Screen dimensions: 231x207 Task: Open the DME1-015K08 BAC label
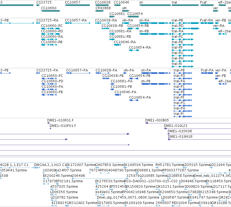[x=180, y=131]
